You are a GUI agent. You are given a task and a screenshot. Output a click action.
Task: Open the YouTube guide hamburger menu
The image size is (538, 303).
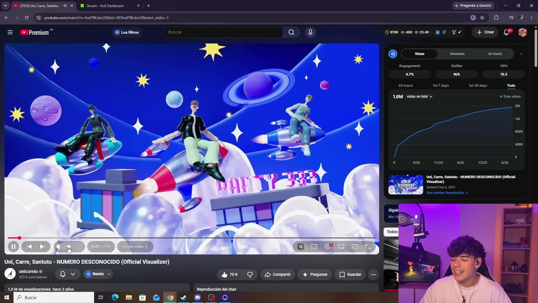point(10,32)
